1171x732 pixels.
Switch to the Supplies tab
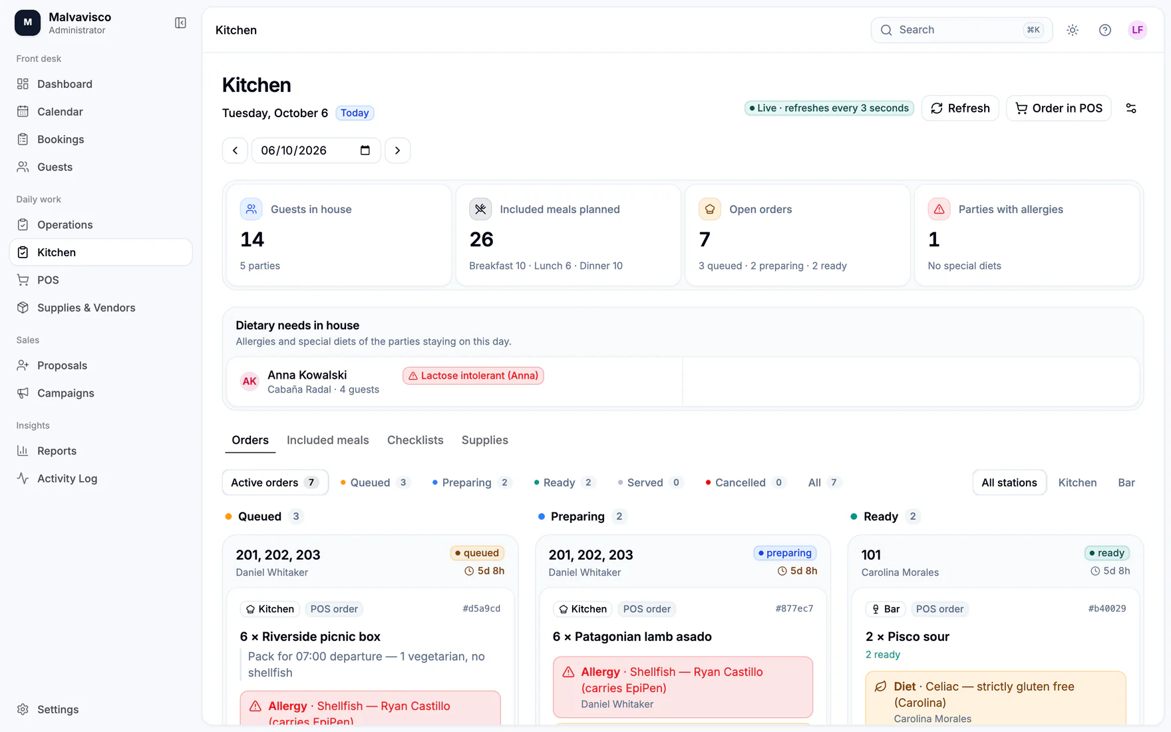[485, 441]
